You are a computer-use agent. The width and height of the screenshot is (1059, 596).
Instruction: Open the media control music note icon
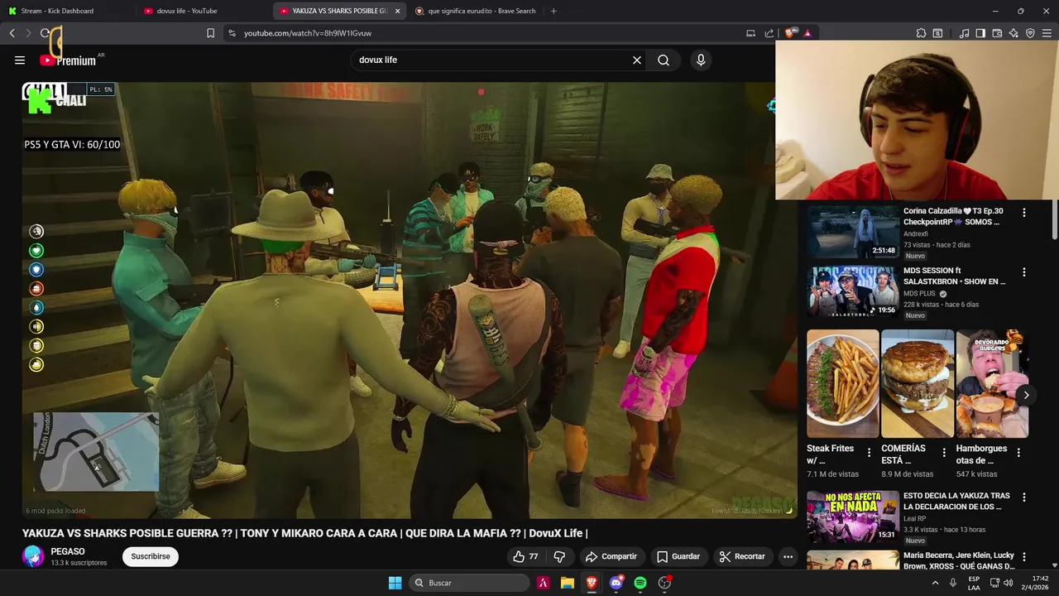click(x=964, y=33)
